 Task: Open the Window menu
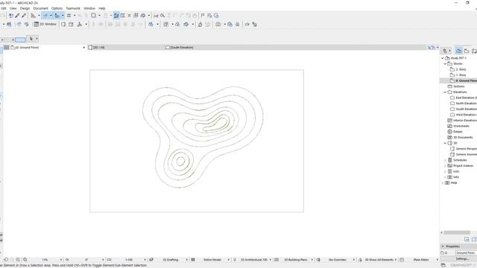pyautogui.click(x=89, y=8)
